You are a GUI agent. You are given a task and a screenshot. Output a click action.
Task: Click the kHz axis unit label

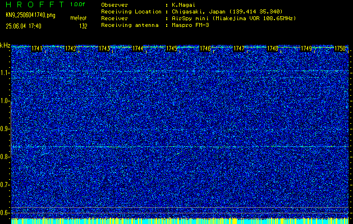(5, 45)
